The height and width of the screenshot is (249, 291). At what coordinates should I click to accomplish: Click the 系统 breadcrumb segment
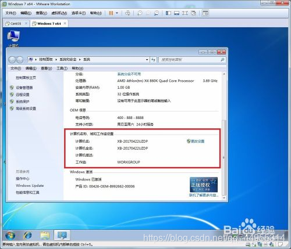point(87,59)
